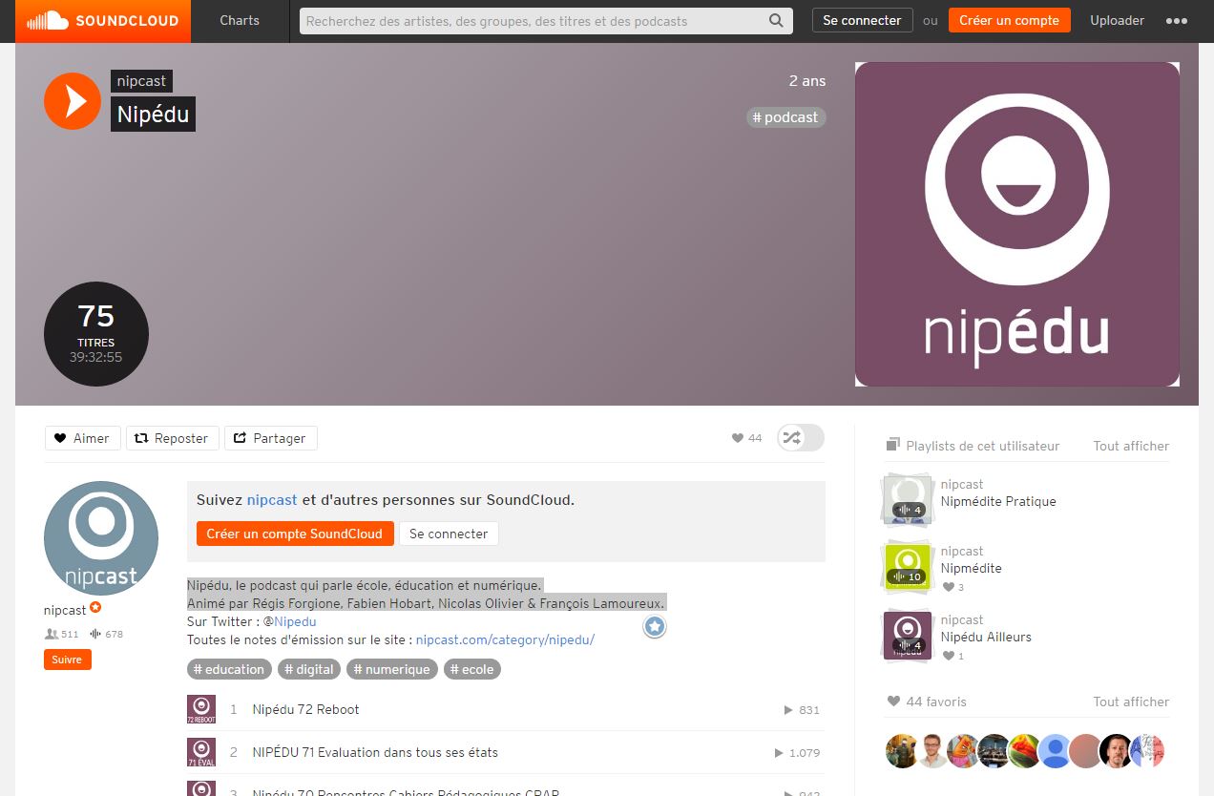Image resolution: width=1214 pixels, height=796 pixels.
Task: Click the Partager share button
Action: (271, 438)
